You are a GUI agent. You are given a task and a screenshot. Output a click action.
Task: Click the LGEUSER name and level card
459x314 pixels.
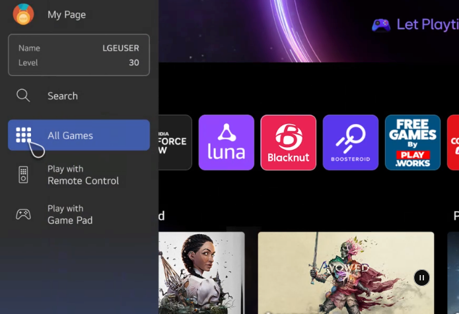(79, 55)
